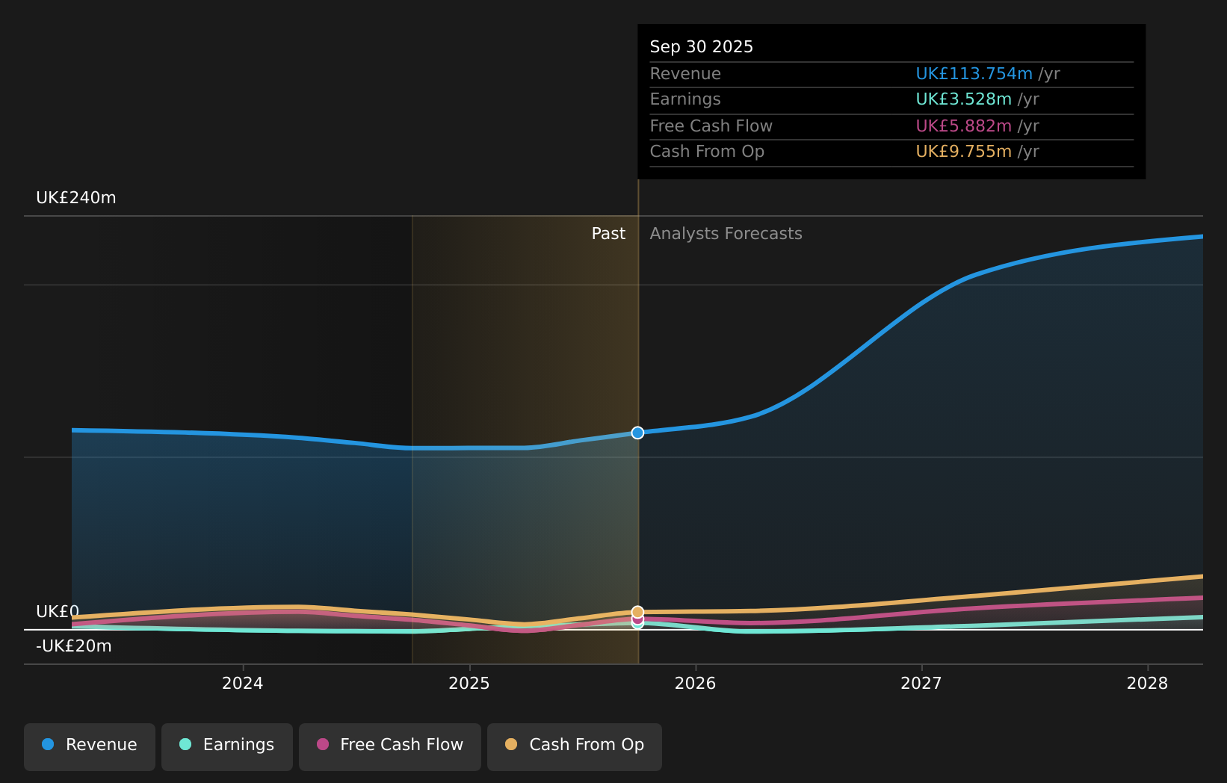Click the UK£5.882m free cash flow value
1227x783 pixels.
tap(964, 126)
